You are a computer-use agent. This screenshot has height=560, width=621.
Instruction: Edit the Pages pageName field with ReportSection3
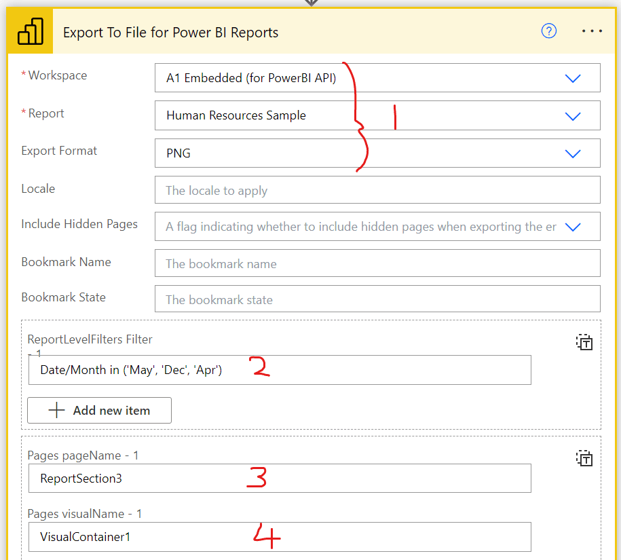279,479
